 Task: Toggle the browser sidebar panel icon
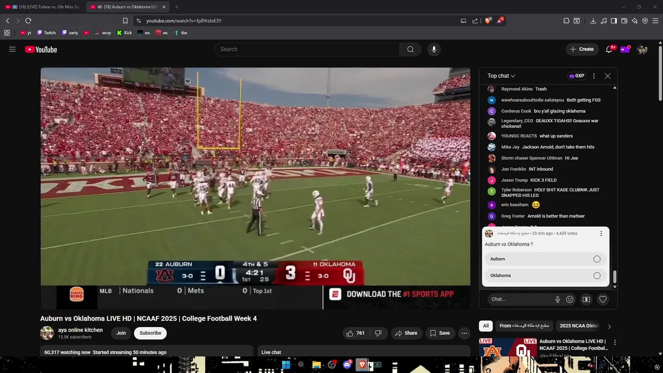tap(614, 21)
